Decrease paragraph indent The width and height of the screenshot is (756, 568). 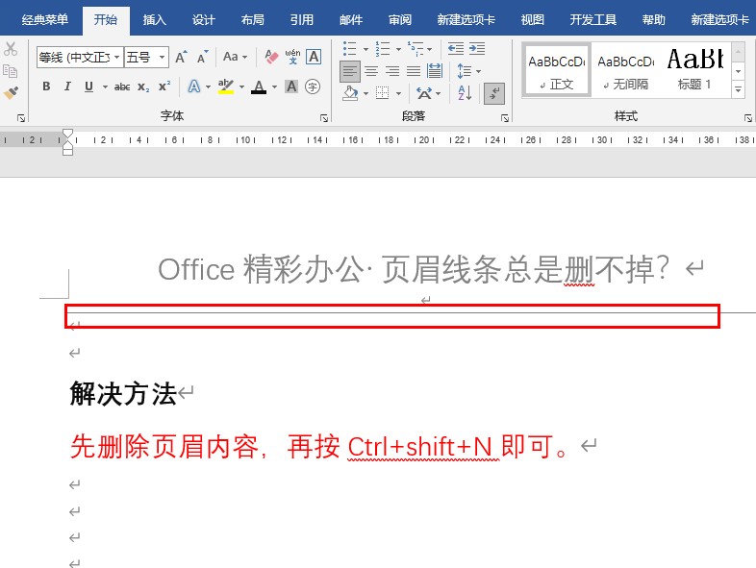(x=456, y=49)
